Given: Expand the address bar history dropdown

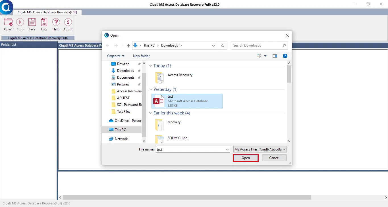Looking at the screenshot, I should point(214,45).
